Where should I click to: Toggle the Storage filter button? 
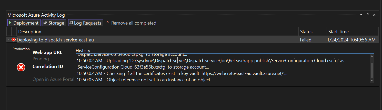(x=54, y=23)
